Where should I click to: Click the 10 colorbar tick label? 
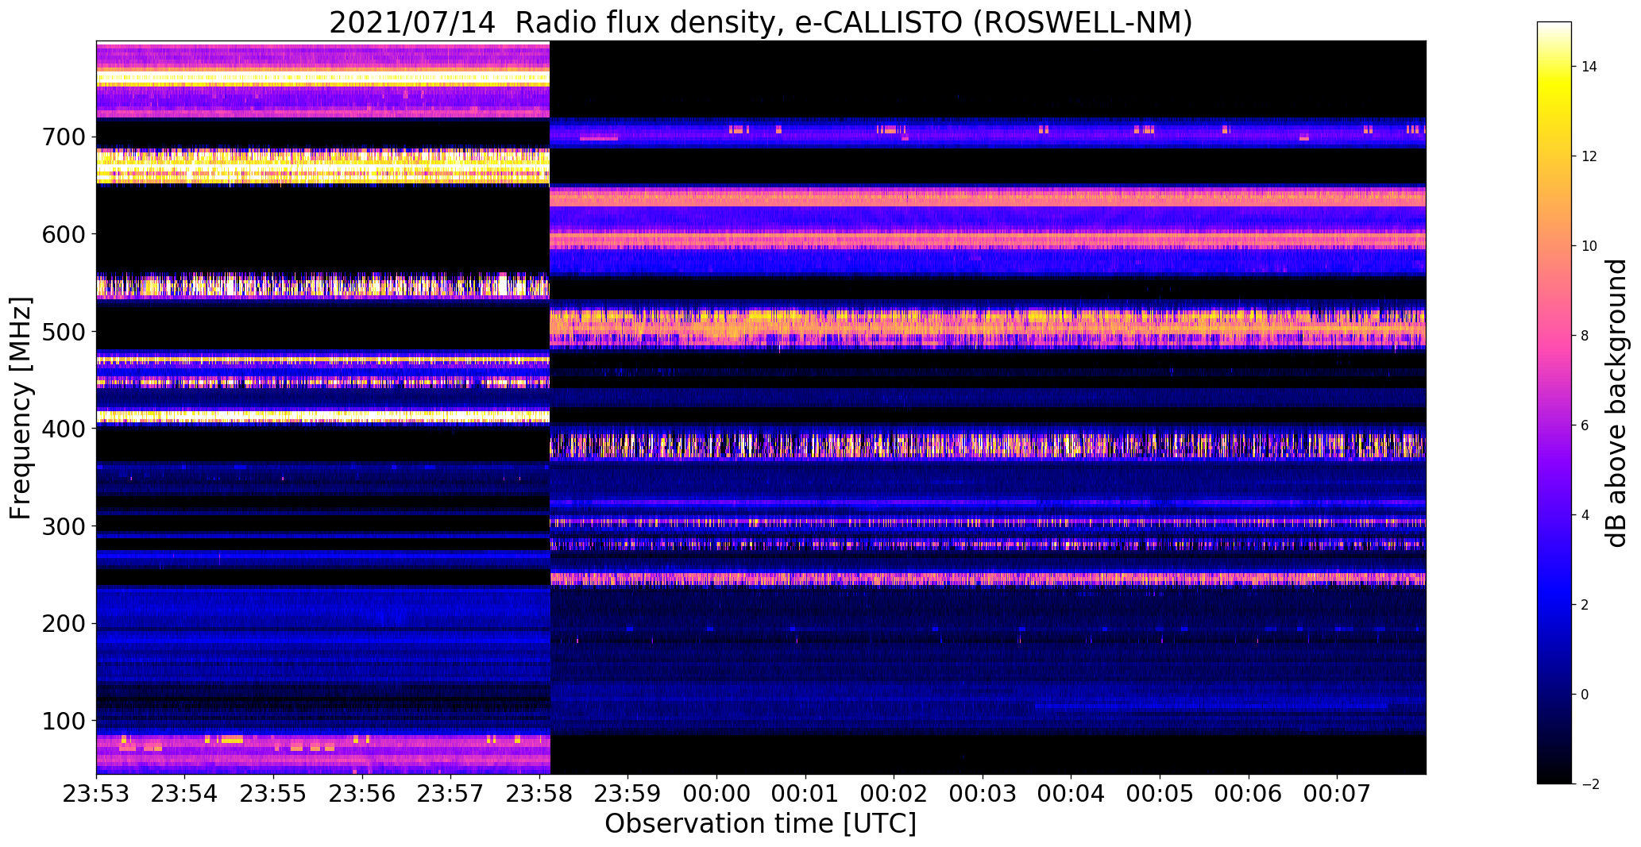(x=1589, y=246)
